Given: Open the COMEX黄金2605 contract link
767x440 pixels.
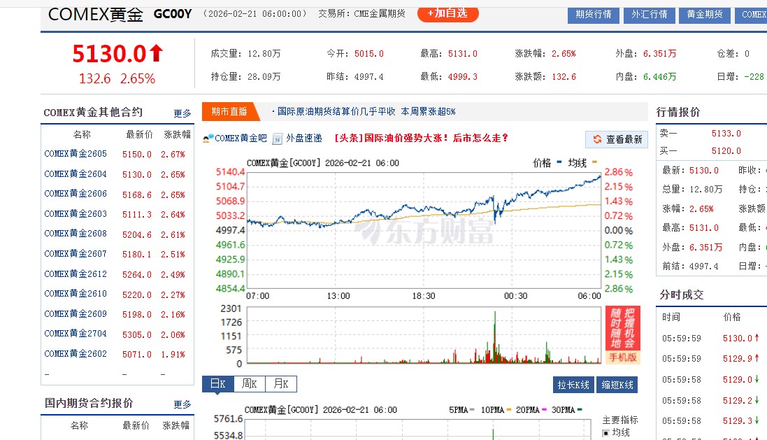Looking at the screenshot, I should click(75, 154).
